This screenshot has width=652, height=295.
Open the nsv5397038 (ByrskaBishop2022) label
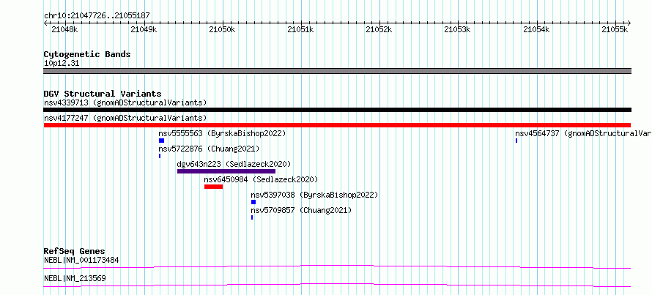point(314,195)
